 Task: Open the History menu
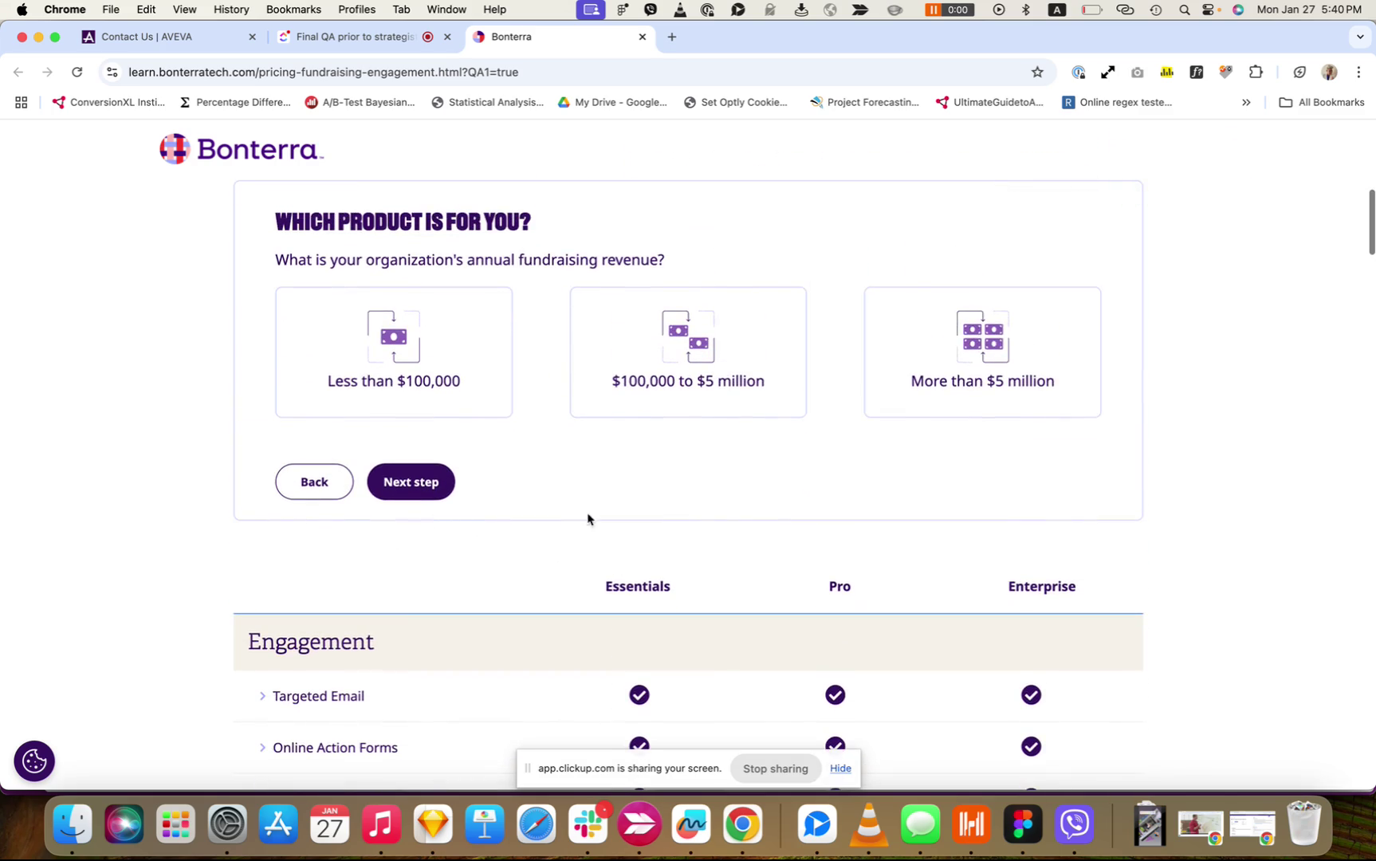coord(231,10)
